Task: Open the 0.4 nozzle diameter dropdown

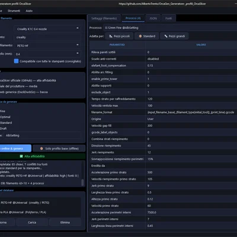Action: (x=47, y=54)
